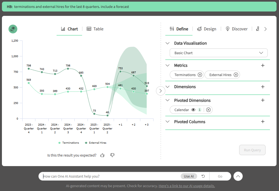Remove the Terminations metric chip
Image resolution: width=279 pixels, height=191 pixels.
[x=200, y=75]
